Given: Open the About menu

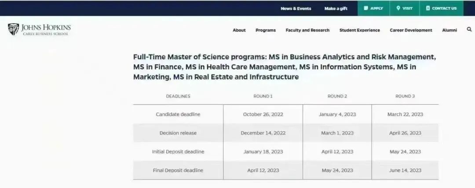Looking at the screenshot, I should point(239,30).
